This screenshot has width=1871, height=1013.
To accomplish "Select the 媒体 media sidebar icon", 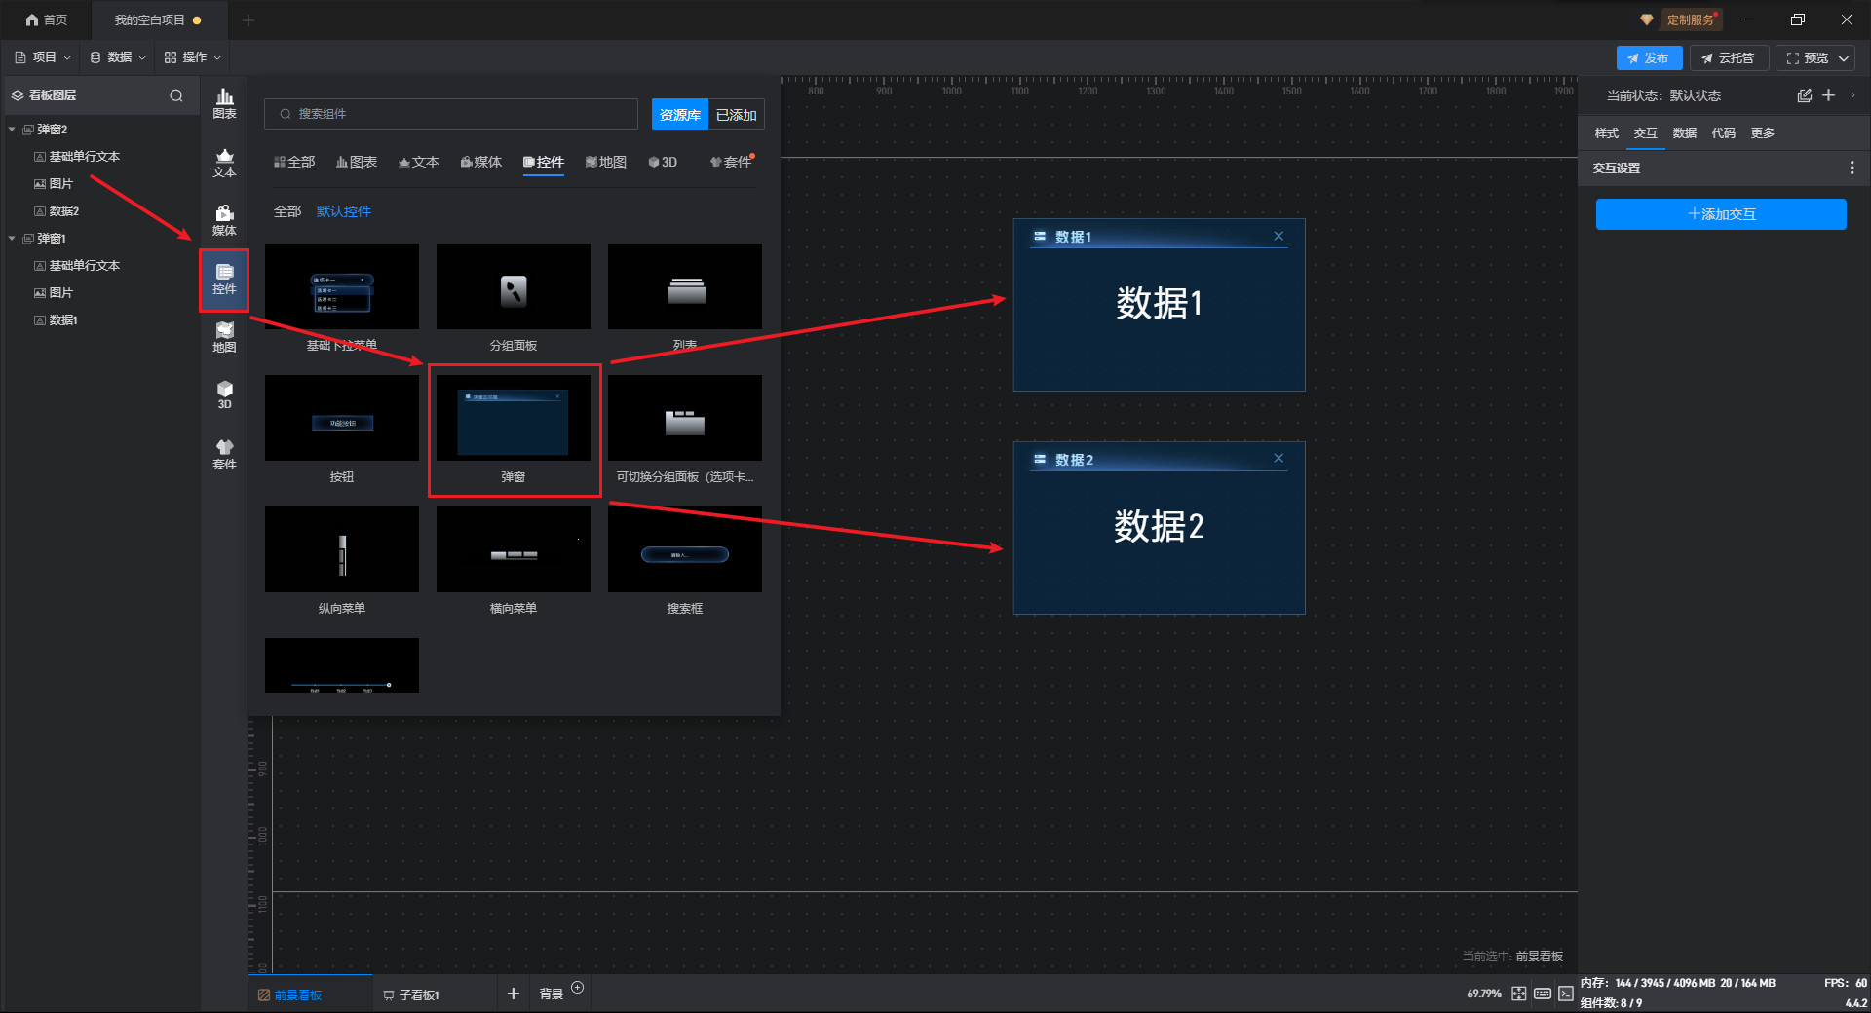I will click(x=224, y=220).
